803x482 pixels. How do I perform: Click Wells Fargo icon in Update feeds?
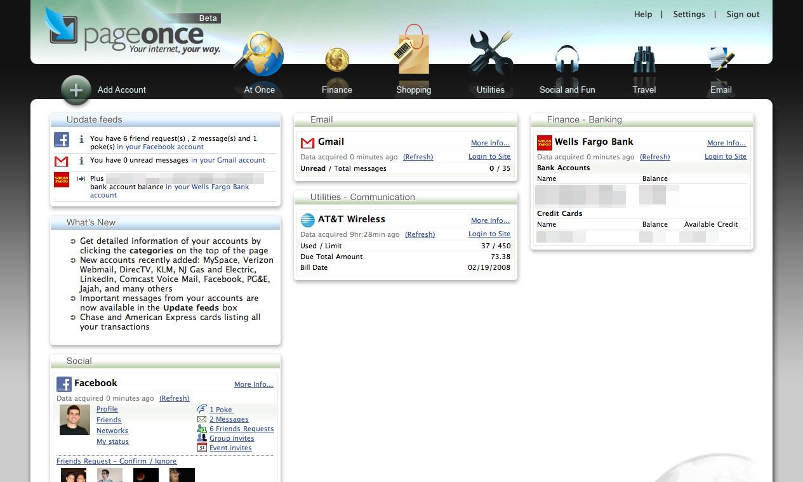click(x=62, y=180)
